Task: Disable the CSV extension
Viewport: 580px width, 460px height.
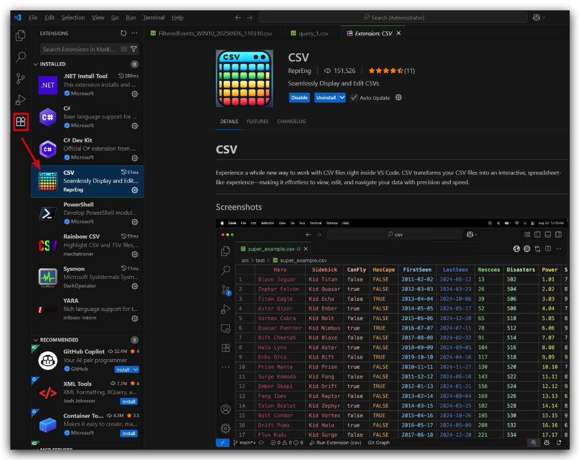Action: point(299,98)
